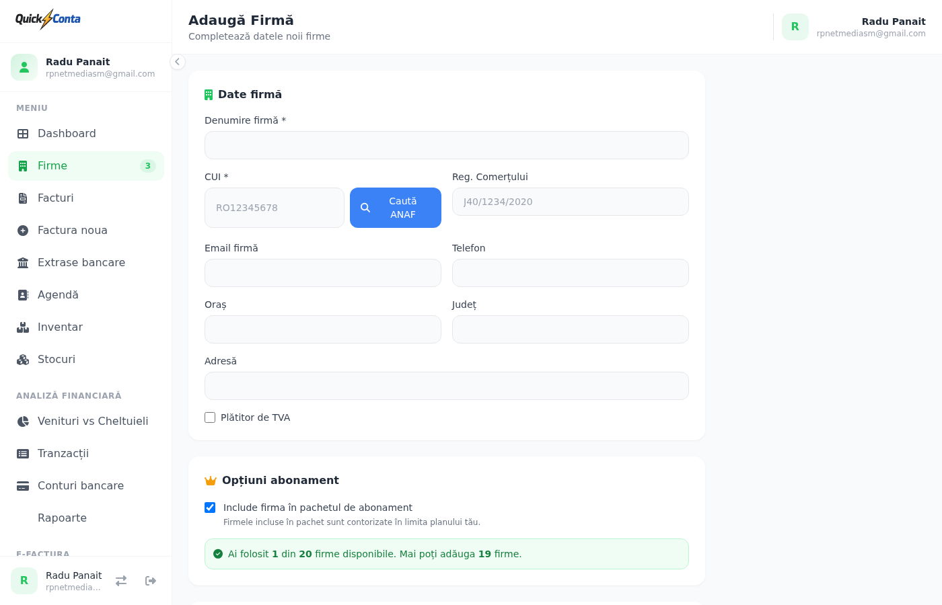Open Rapoarte link in sidebar
The width and height of the screenshot is (942, 605).
62,518
